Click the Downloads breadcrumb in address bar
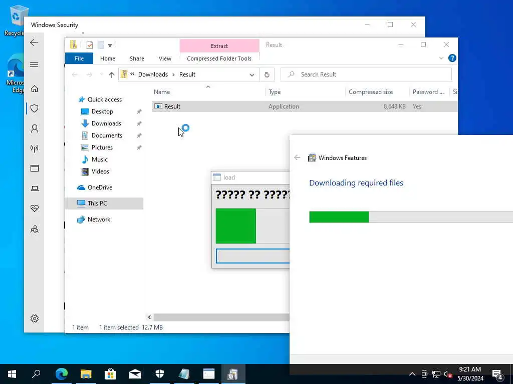 tap(153, 74)
